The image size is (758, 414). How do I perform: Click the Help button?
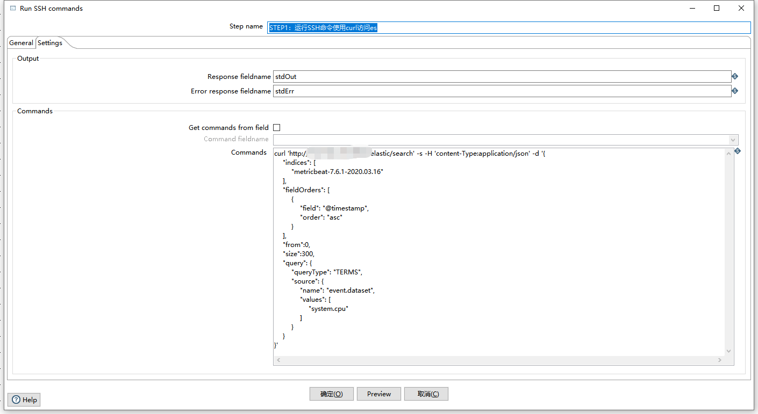(x=24, y=400)
